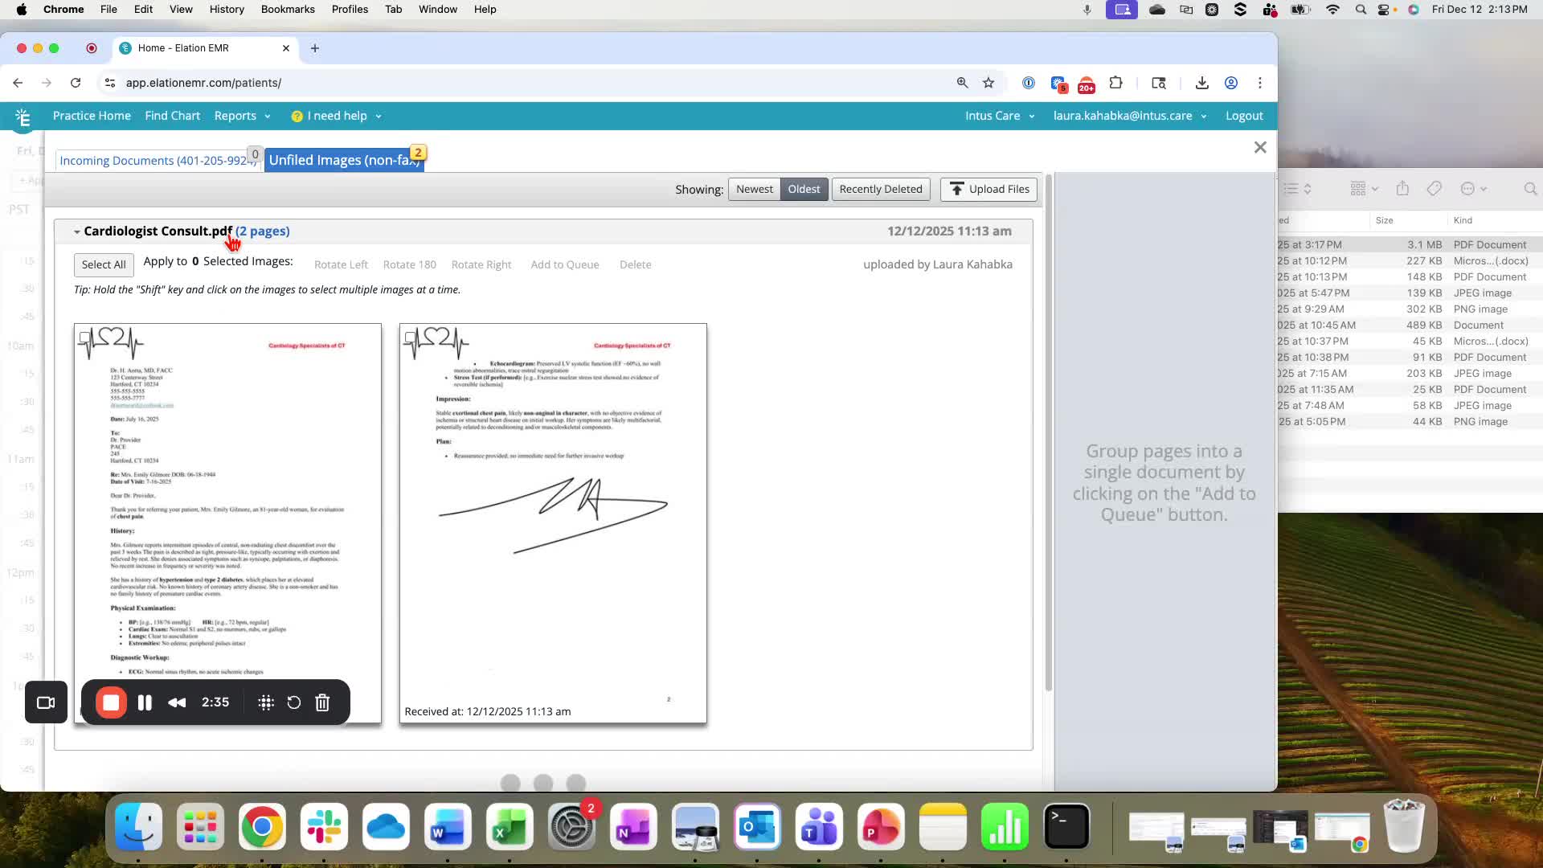Open the Chrome extensions puzzle icon
This screenshot has width=1543, height=868.
coord(1115,83)
